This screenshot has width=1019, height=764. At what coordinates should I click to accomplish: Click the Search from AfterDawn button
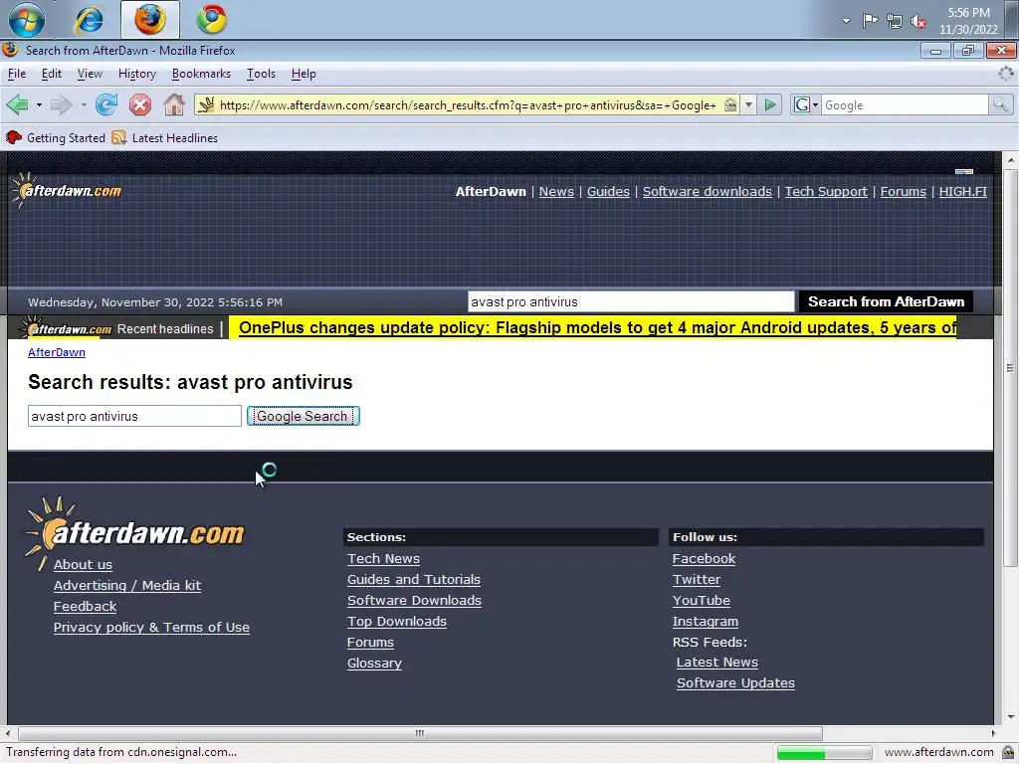click(886, 301)
